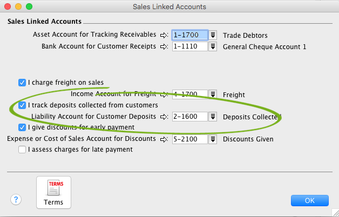
Task: Open the Terms settings icon
Action: [x=53, y=192]
